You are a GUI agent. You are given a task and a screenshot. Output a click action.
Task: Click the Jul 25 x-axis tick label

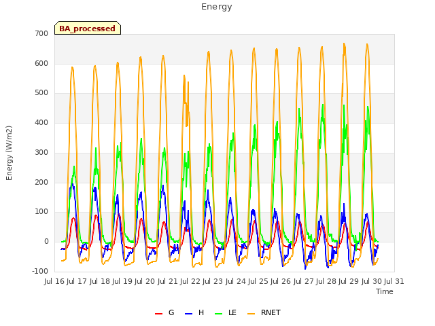coord(258,282)
